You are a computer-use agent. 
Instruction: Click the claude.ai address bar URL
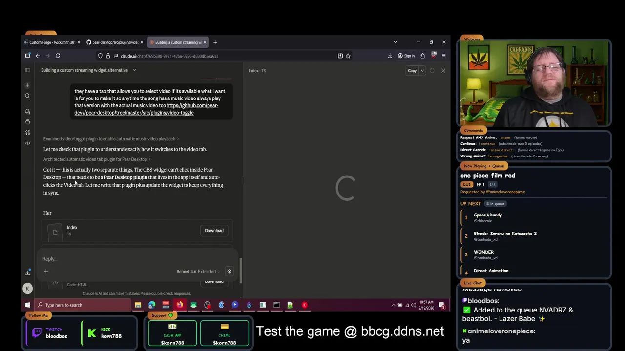click(x=169, y=56)
